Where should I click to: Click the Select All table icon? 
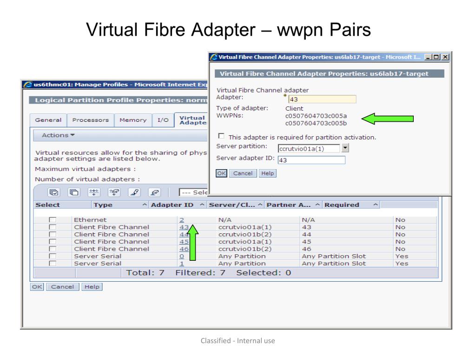[54, 192]
